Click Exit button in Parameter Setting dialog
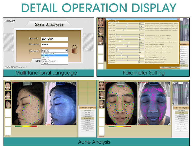 176,67
